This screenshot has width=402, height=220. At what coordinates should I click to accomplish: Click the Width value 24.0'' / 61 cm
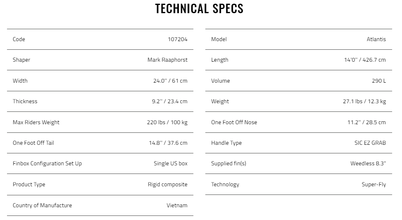pyautogui.click(x=170, y=81)
